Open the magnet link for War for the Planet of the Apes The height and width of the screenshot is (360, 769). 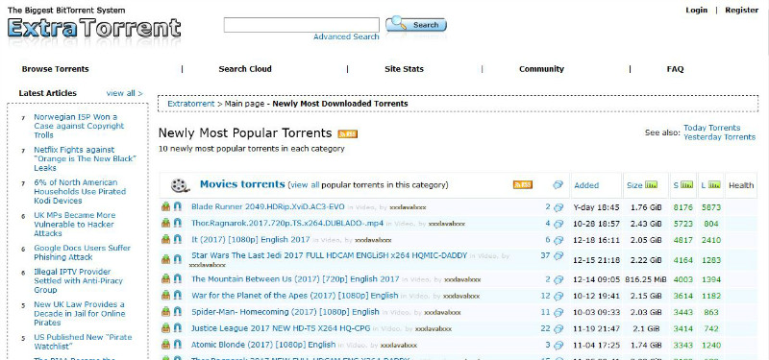click(x=178, y=295)
